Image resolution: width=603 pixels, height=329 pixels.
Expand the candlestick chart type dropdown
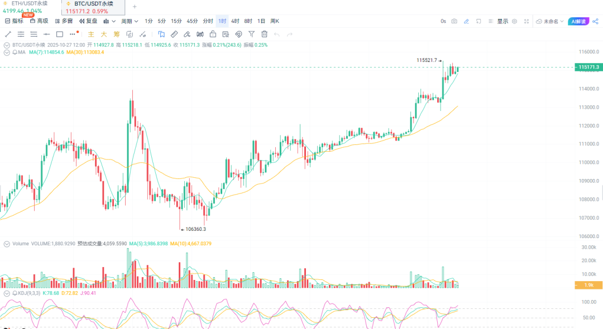[x=109, y=21]
